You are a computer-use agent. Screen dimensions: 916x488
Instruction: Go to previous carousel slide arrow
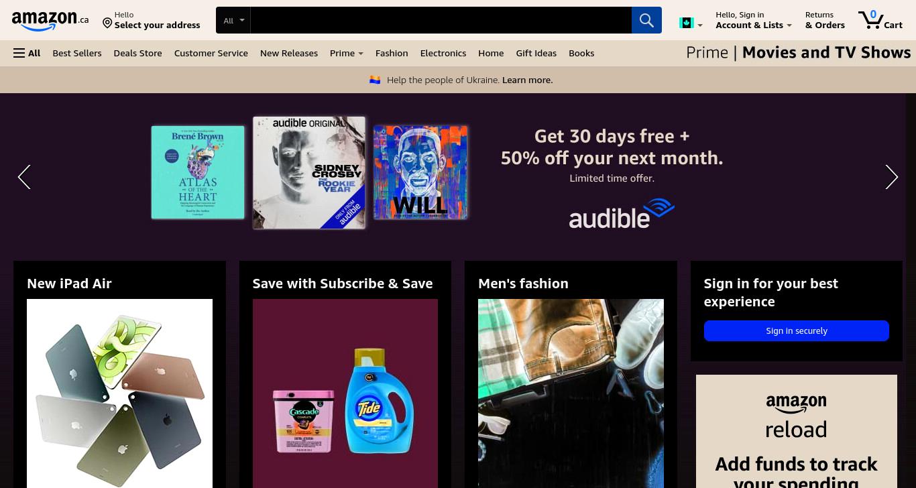coord(24,177)
